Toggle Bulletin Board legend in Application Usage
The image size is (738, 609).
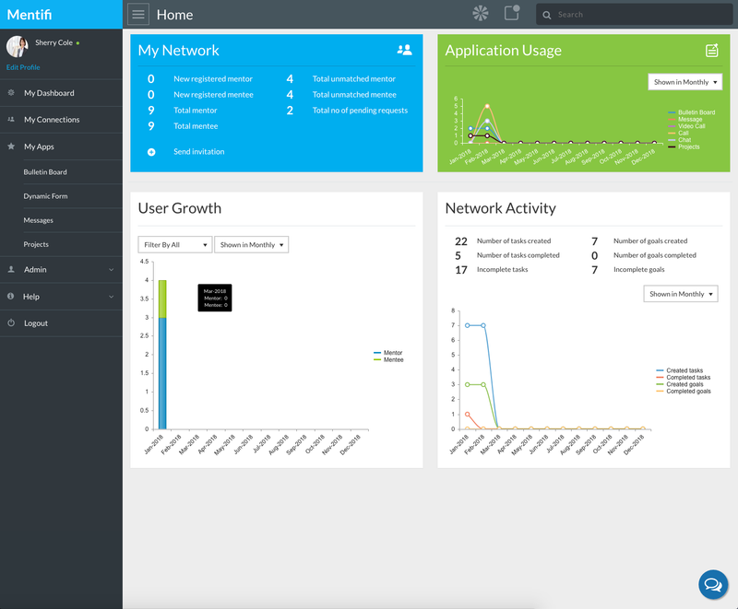(x=692, y=112)
